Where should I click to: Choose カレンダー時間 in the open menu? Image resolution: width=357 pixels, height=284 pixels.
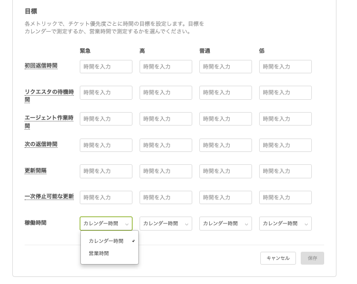tap(110, 241)
